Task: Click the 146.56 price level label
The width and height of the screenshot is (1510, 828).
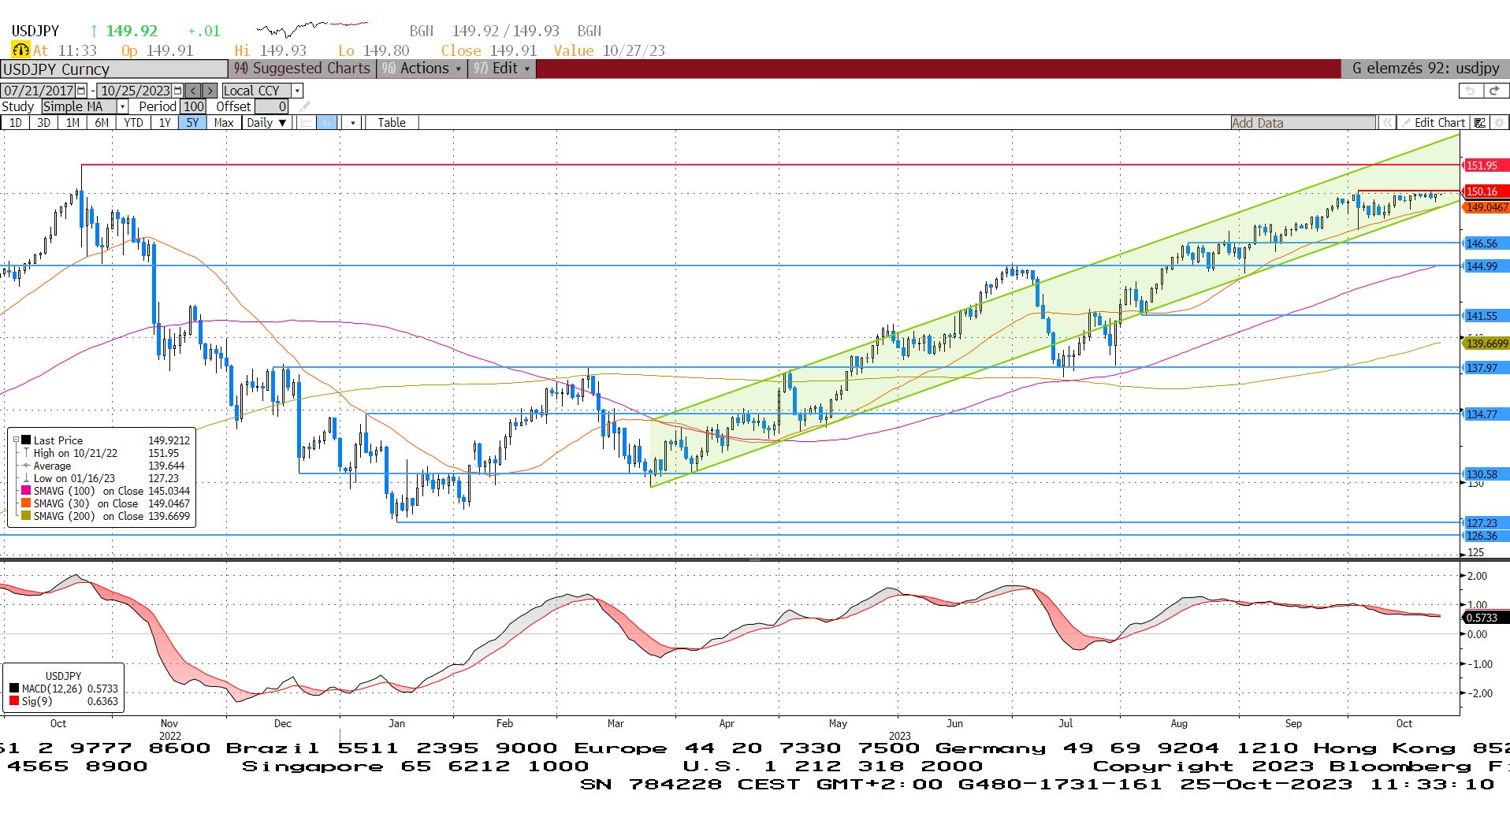Action: [1485, 243]
